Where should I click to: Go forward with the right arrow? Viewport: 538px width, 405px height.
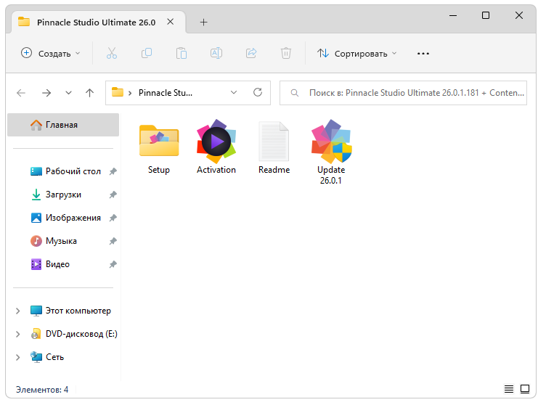(46, 93)
